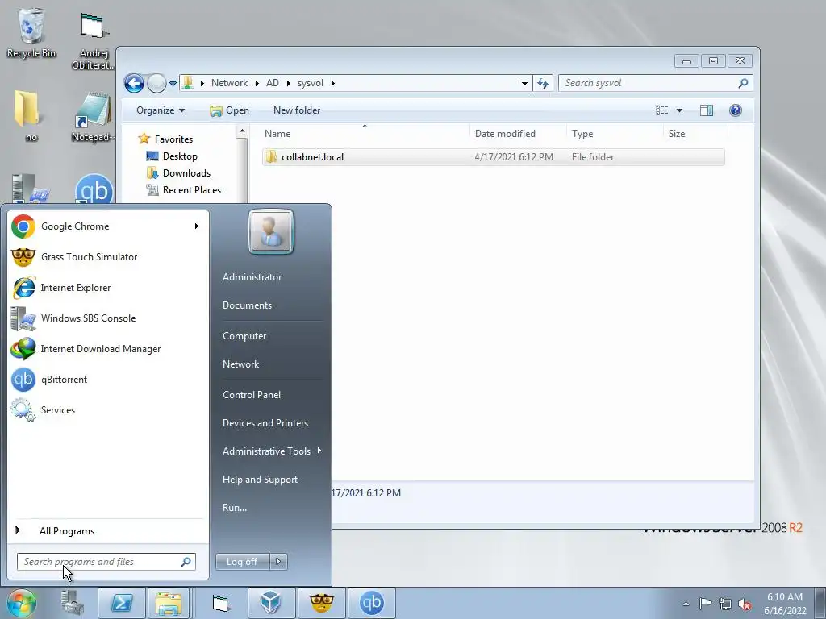Open Internet Download Manager
The image size is (826, 619).
click(x=108, y=348)
